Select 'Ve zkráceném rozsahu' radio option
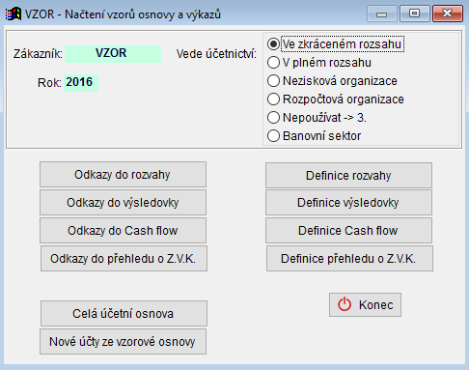This screenshot has width=469, height=370. pyautogui.click(x=336, y=44)
